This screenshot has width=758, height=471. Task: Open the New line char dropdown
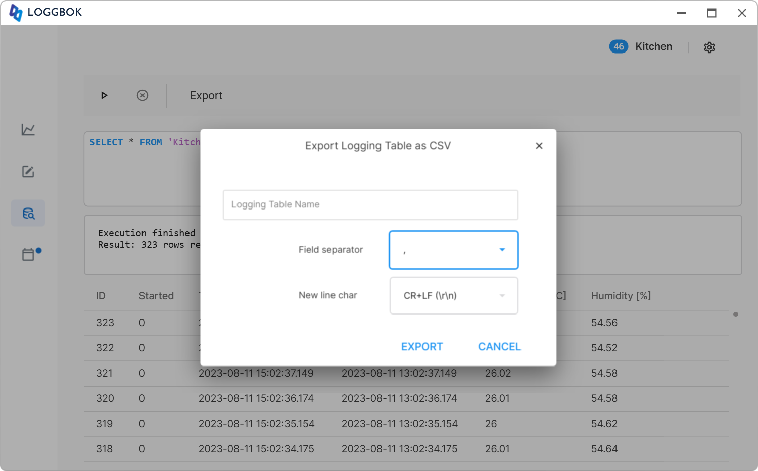(x=453, y=296)
